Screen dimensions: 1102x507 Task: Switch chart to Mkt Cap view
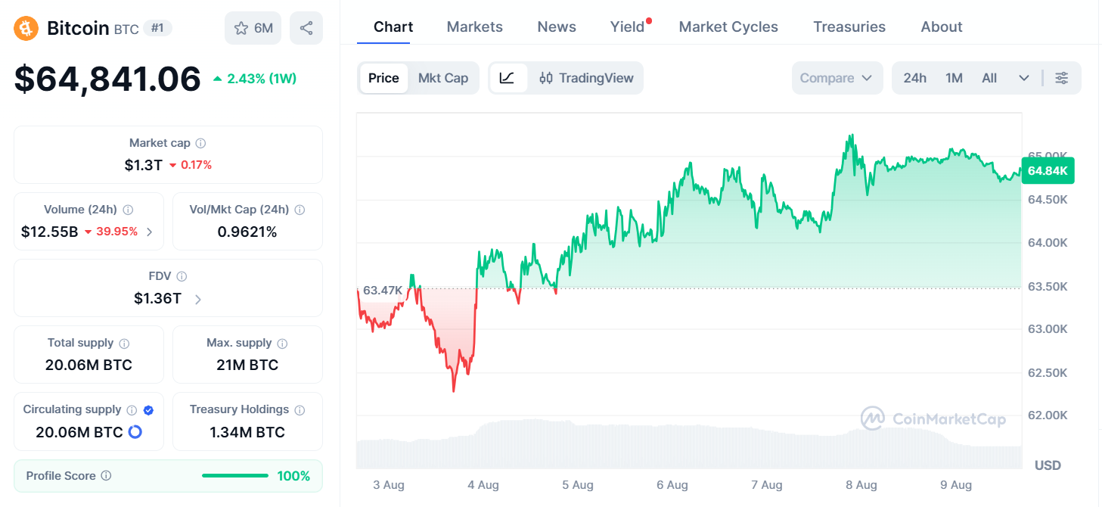443,78
